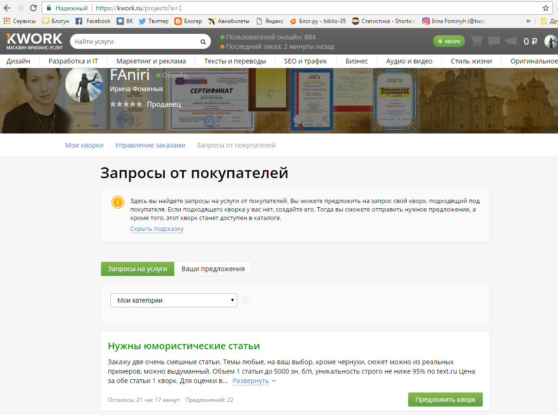Click the question mark help icon
This screenshot has height=415, width=558.
coord(245,300)
